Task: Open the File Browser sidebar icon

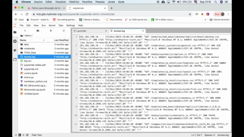Action: click(x=15, y=32)
